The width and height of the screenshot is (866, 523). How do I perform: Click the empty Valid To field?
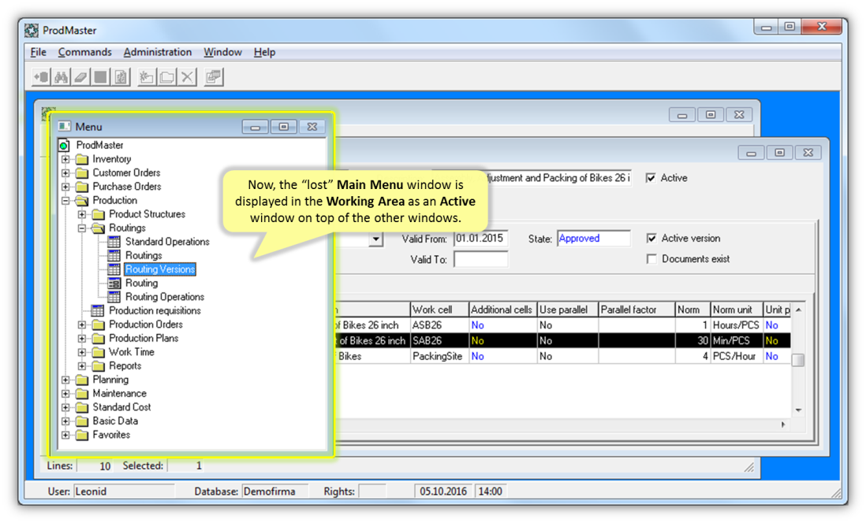pos(480,259)
